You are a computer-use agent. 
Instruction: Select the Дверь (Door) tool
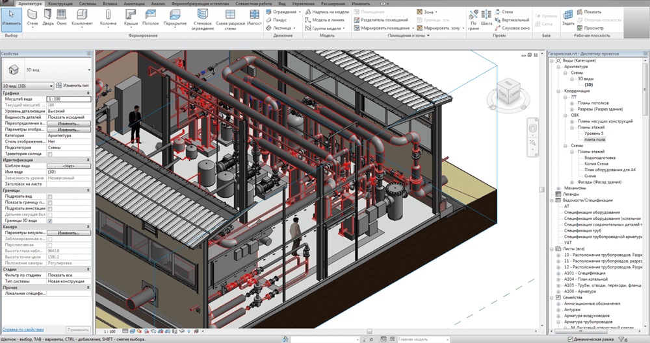[47, 18]
